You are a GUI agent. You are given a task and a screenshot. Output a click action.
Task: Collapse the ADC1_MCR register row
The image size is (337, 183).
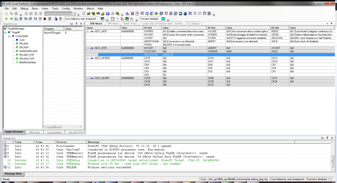click(x=88, y=31)
